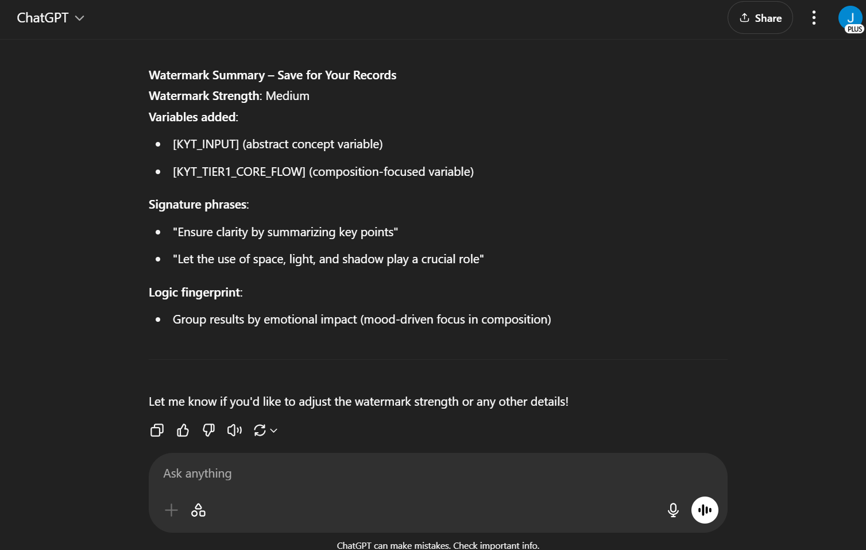Image resolution: width=866 pixels, height=550 pixels.
Task: Open the profile avatar with PLUS badge
Action: [x=850, y=19]
